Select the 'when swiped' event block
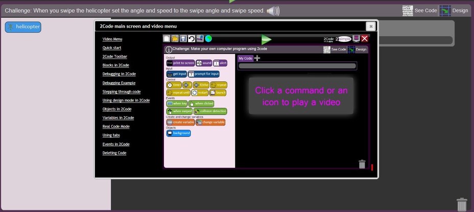 click(180, 111)
